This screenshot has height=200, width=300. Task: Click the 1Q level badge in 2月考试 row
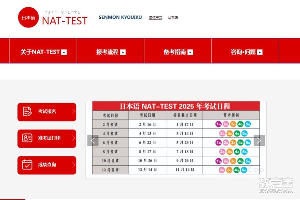[x=218, y=124]
